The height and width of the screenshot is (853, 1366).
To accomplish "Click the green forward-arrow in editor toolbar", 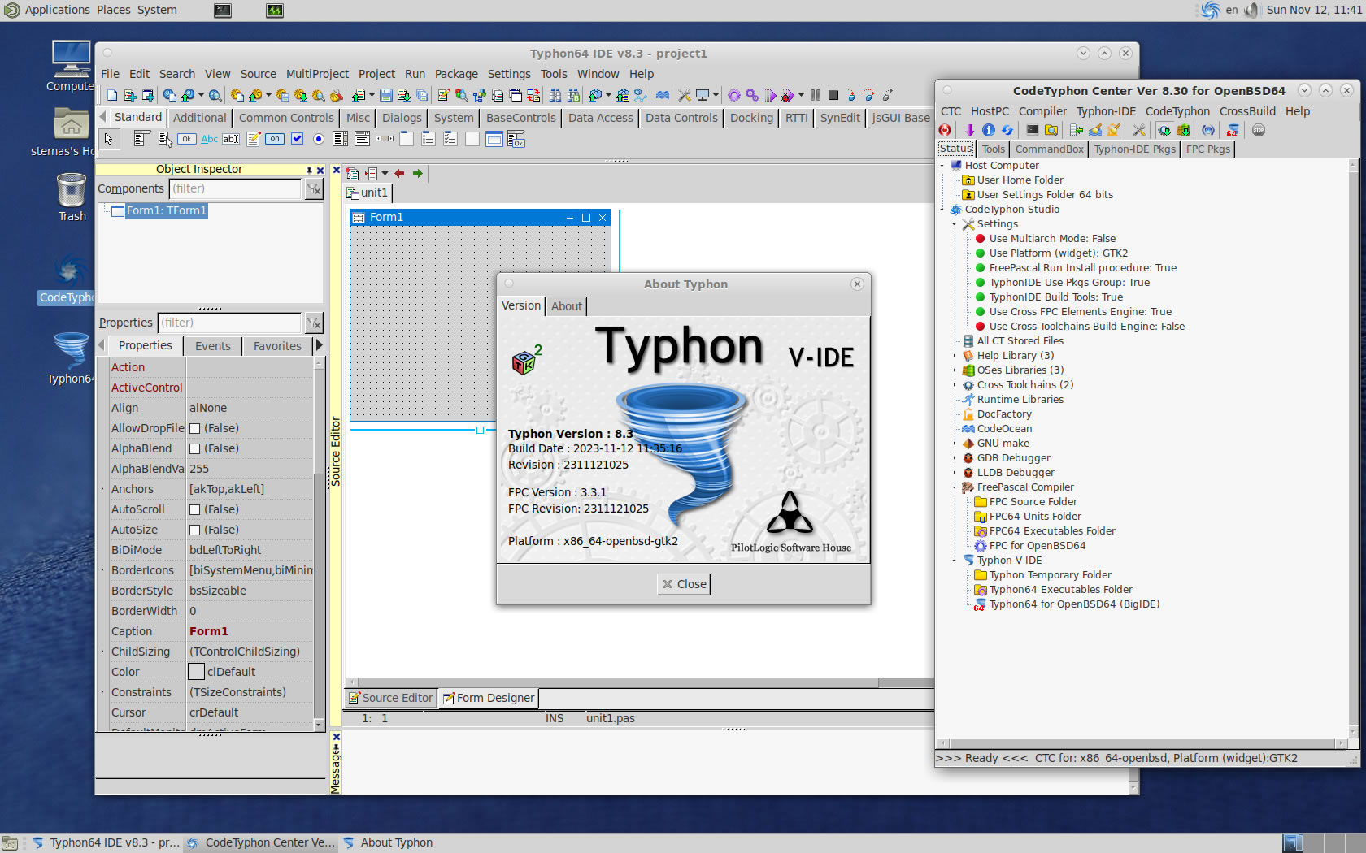I will 418,174.
